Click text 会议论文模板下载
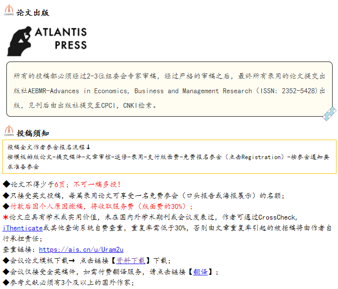The width and height of the screenshot is (338, 289). [39, 261]
